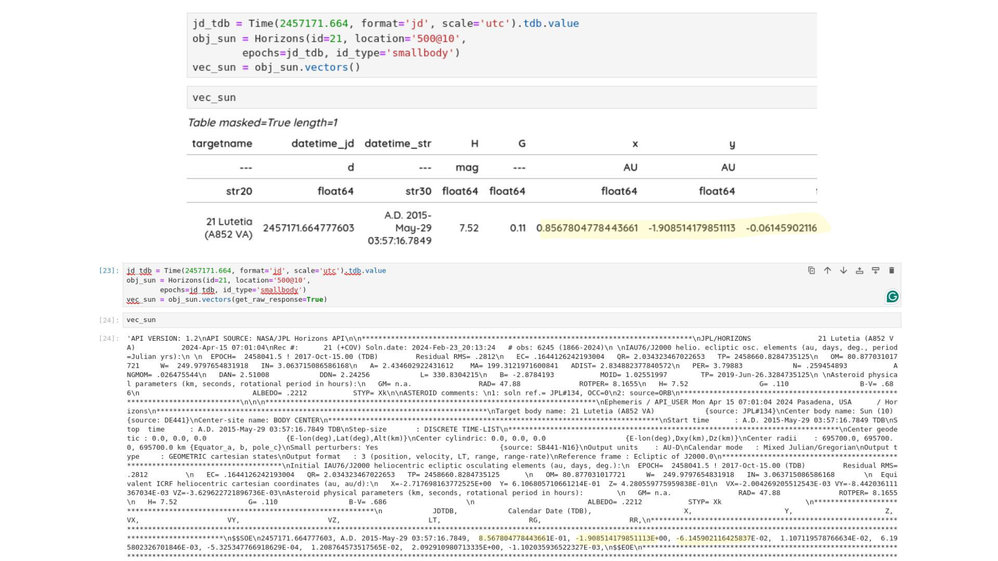Insert a new cell above cell 23

(860, 270)
